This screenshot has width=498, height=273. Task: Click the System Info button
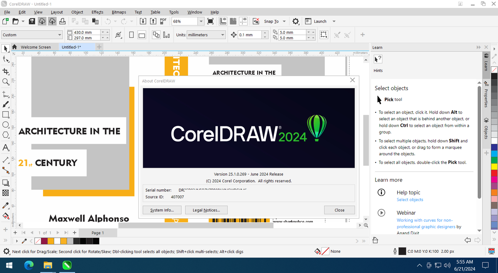162,210
